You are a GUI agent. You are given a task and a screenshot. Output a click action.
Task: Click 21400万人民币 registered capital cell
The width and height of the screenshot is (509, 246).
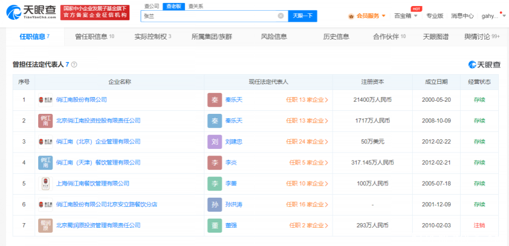(x=373, y=100)
